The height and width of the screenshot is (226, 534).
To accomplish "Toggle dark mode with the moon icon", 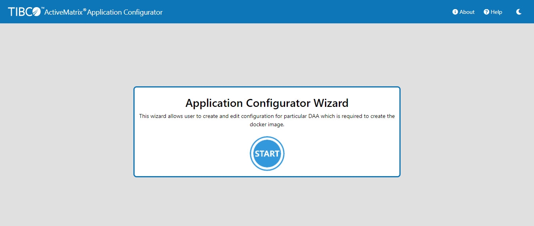I will (x=519, y=12).
